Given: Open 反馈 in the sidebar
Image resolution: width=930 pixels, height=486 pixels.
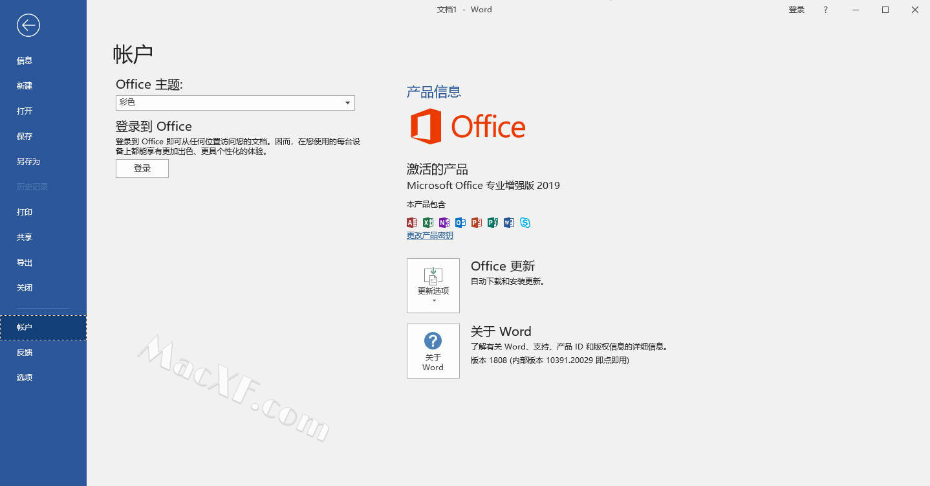Looking at the screenshot, I should click(x=43, y=352).
